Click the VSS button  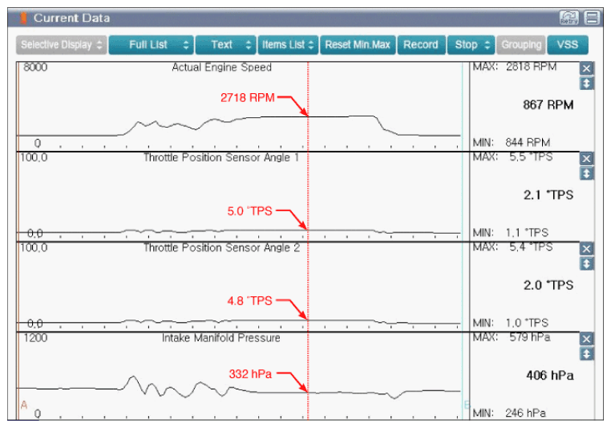click(568, 45)
